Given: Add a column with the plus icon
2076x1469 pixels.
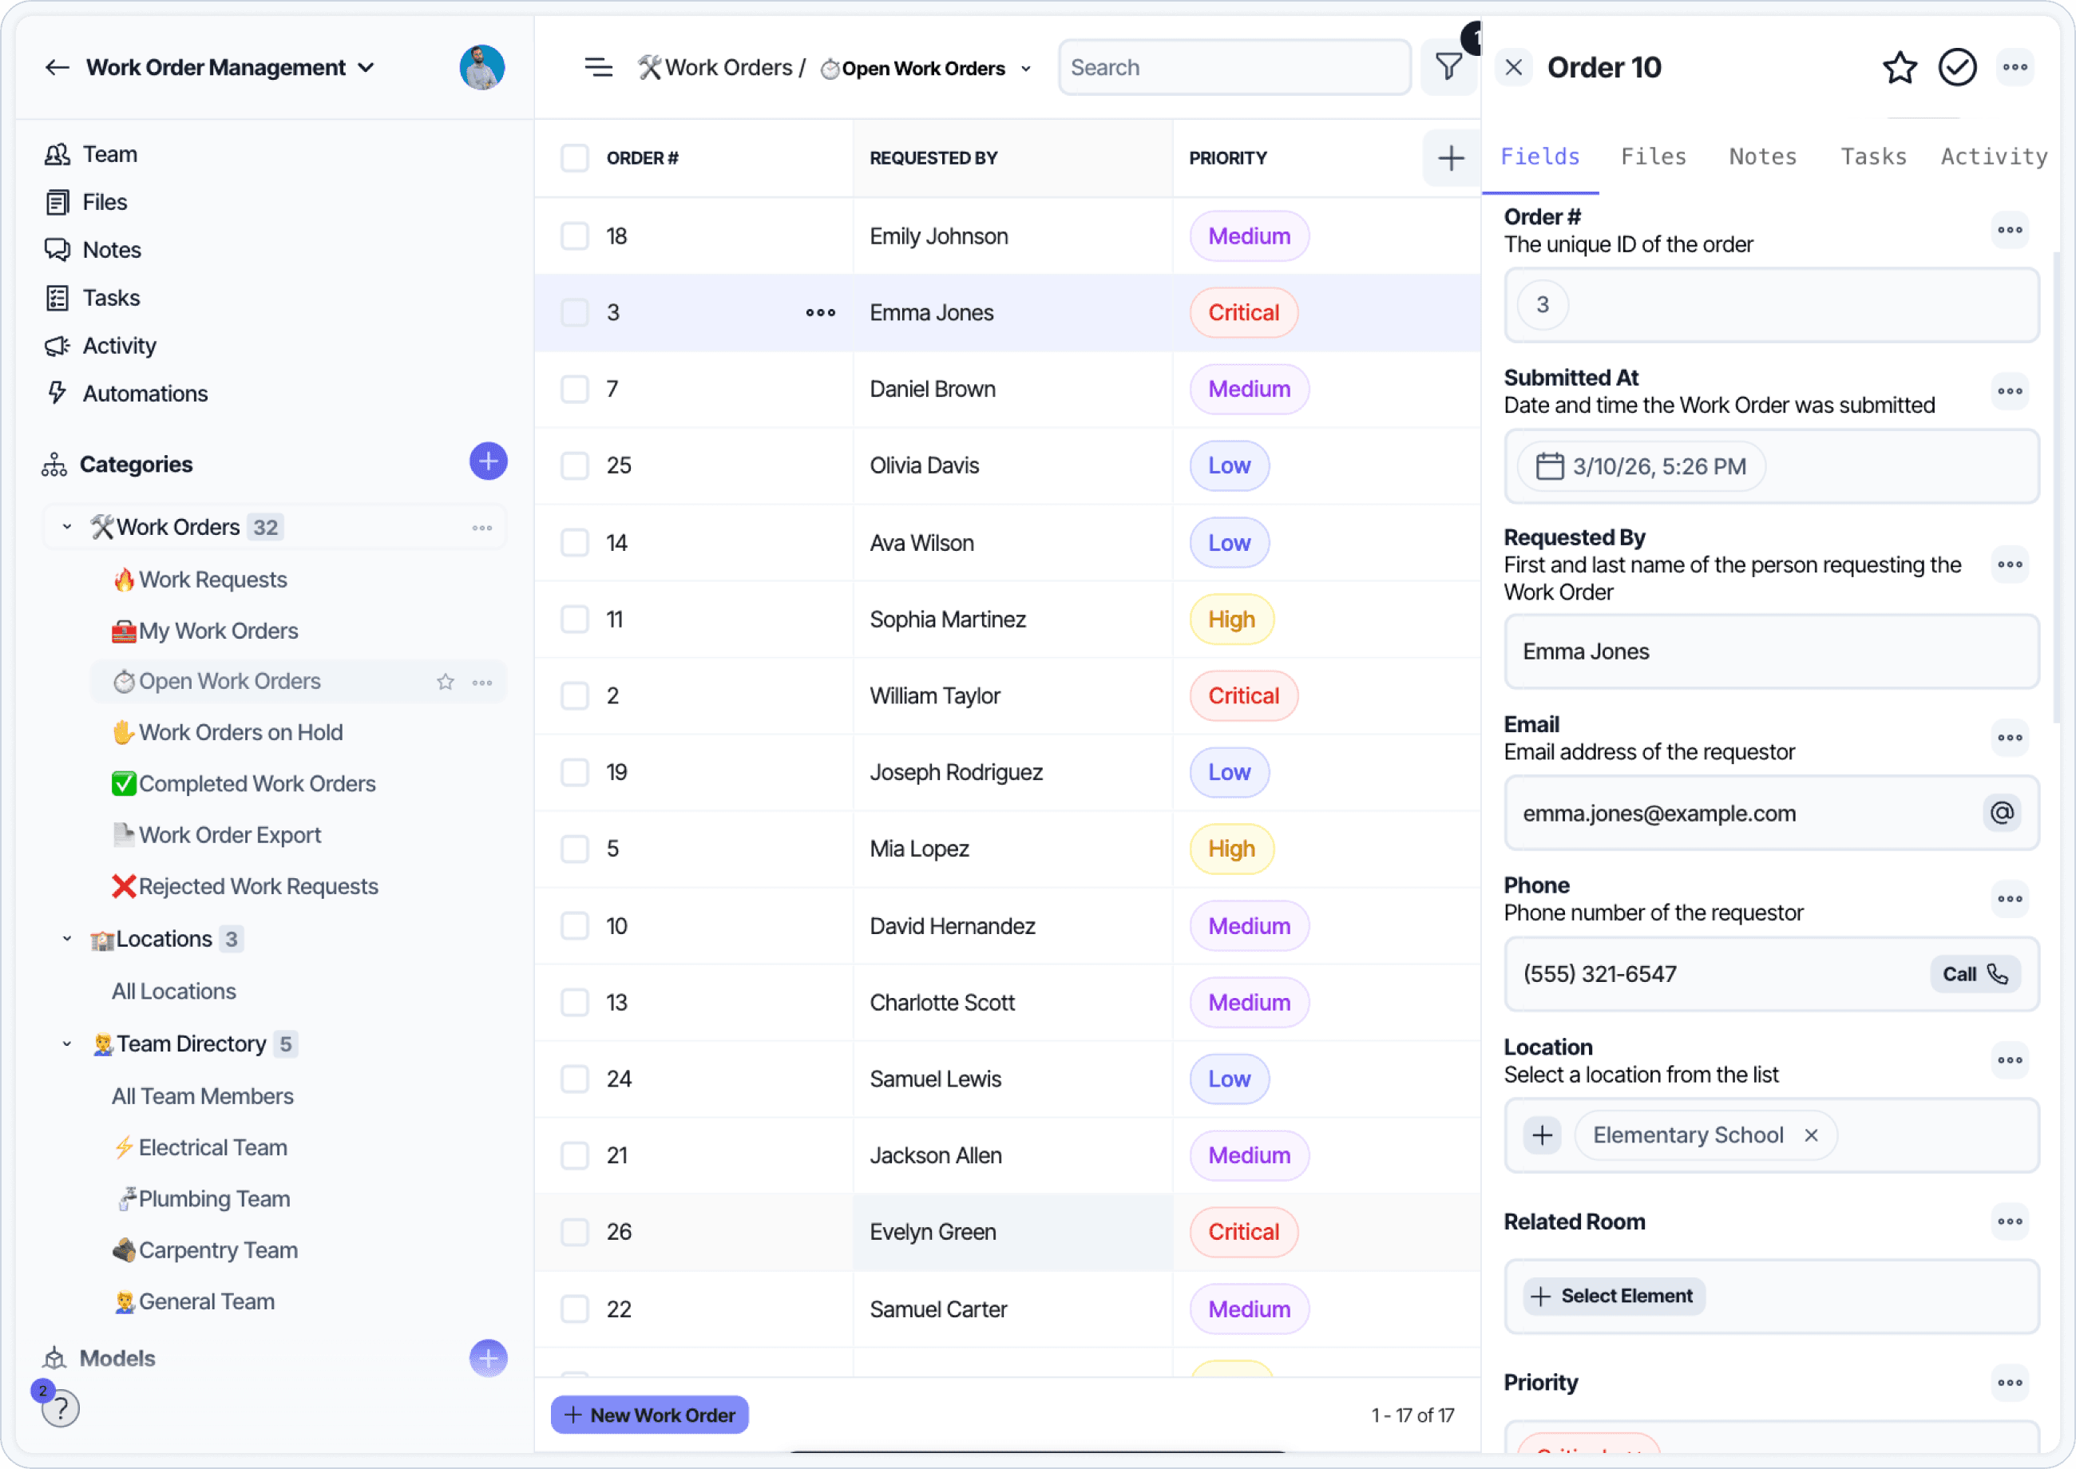Looking at the screenshot, I should [1450, 158].
